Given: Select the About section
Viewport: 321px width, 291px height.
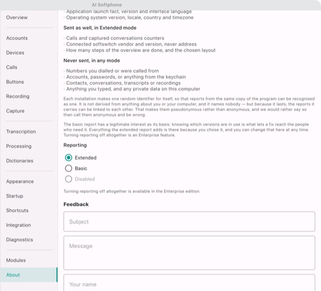Looking at the screenshot, I should [29, 274].
